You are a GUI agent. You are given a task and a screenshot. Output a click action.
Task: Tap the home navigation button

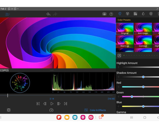tap(145, 117)
